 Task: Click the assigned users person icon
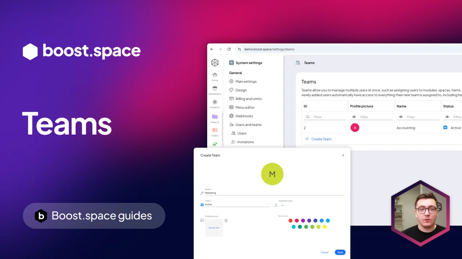(276, 205)
